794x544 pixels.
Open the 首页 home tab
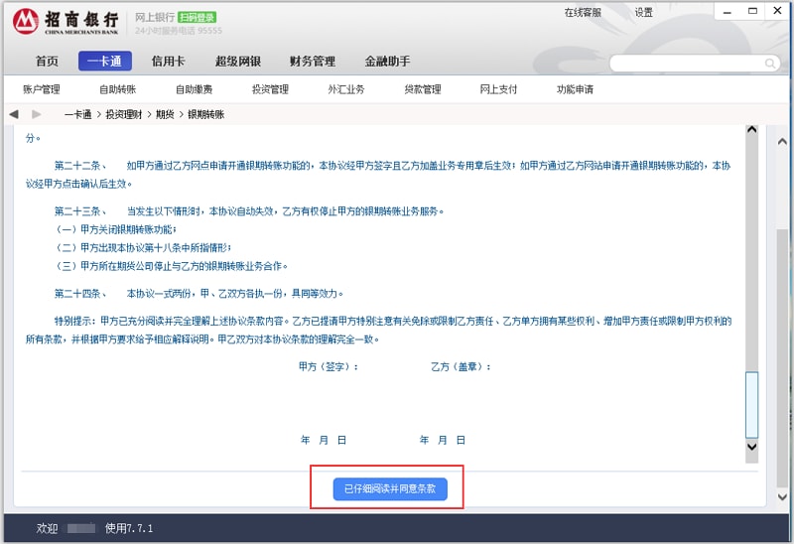pos(47,62)
